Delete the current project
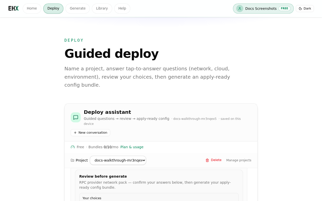 (214, 160)
